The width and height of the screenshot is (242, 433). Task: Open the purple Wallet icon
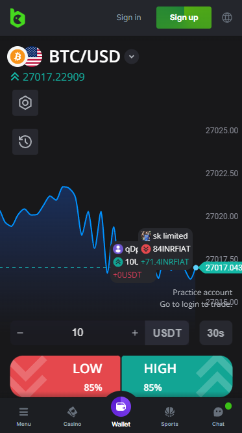(x=121, y=407)
